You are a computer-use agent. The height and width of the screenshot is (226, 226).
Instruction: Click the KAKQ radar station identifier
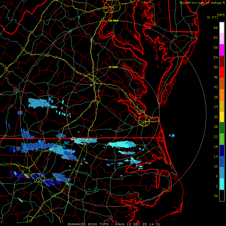pos(120,224)
